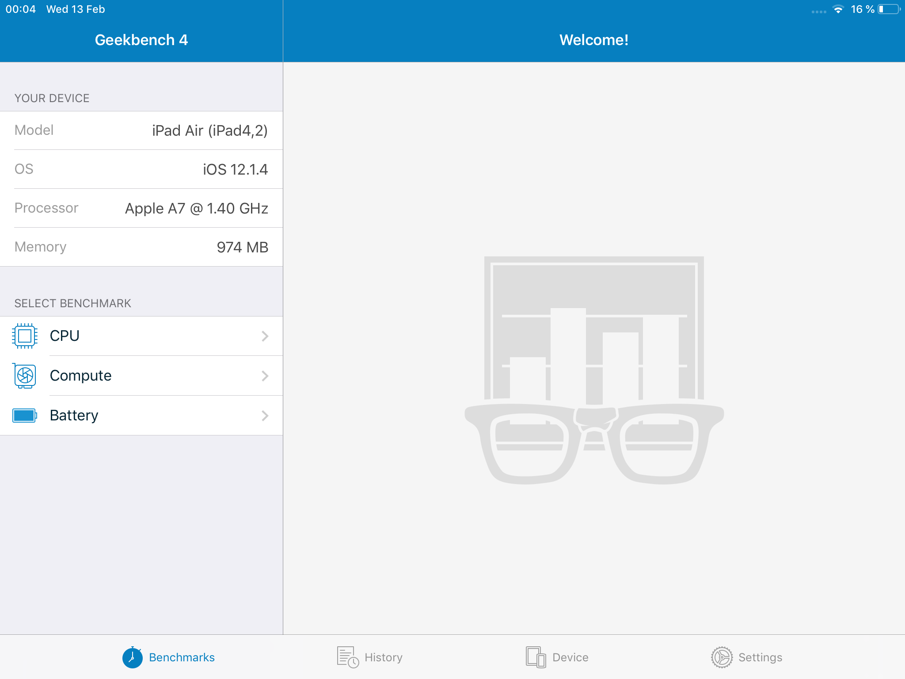Click the battery indicator in status bar
905x679 pixels.
(889, 9)
